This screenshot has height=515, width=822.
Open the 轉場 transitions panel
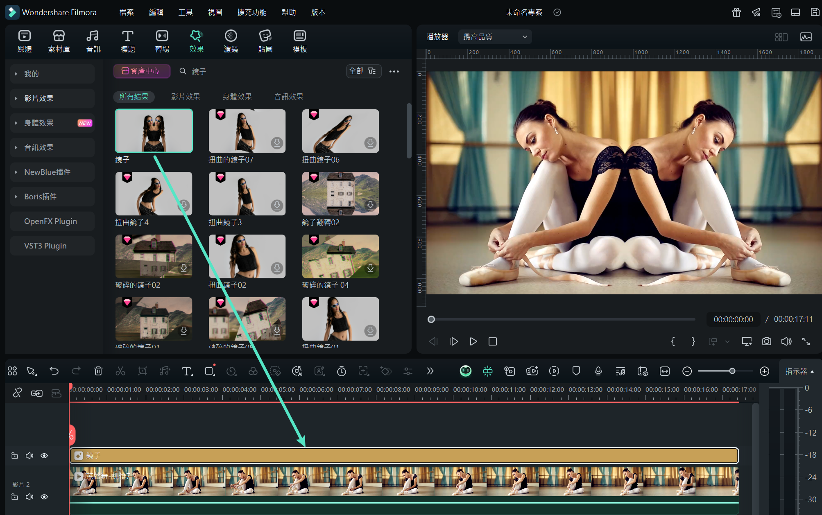click(x=162, y=41)
